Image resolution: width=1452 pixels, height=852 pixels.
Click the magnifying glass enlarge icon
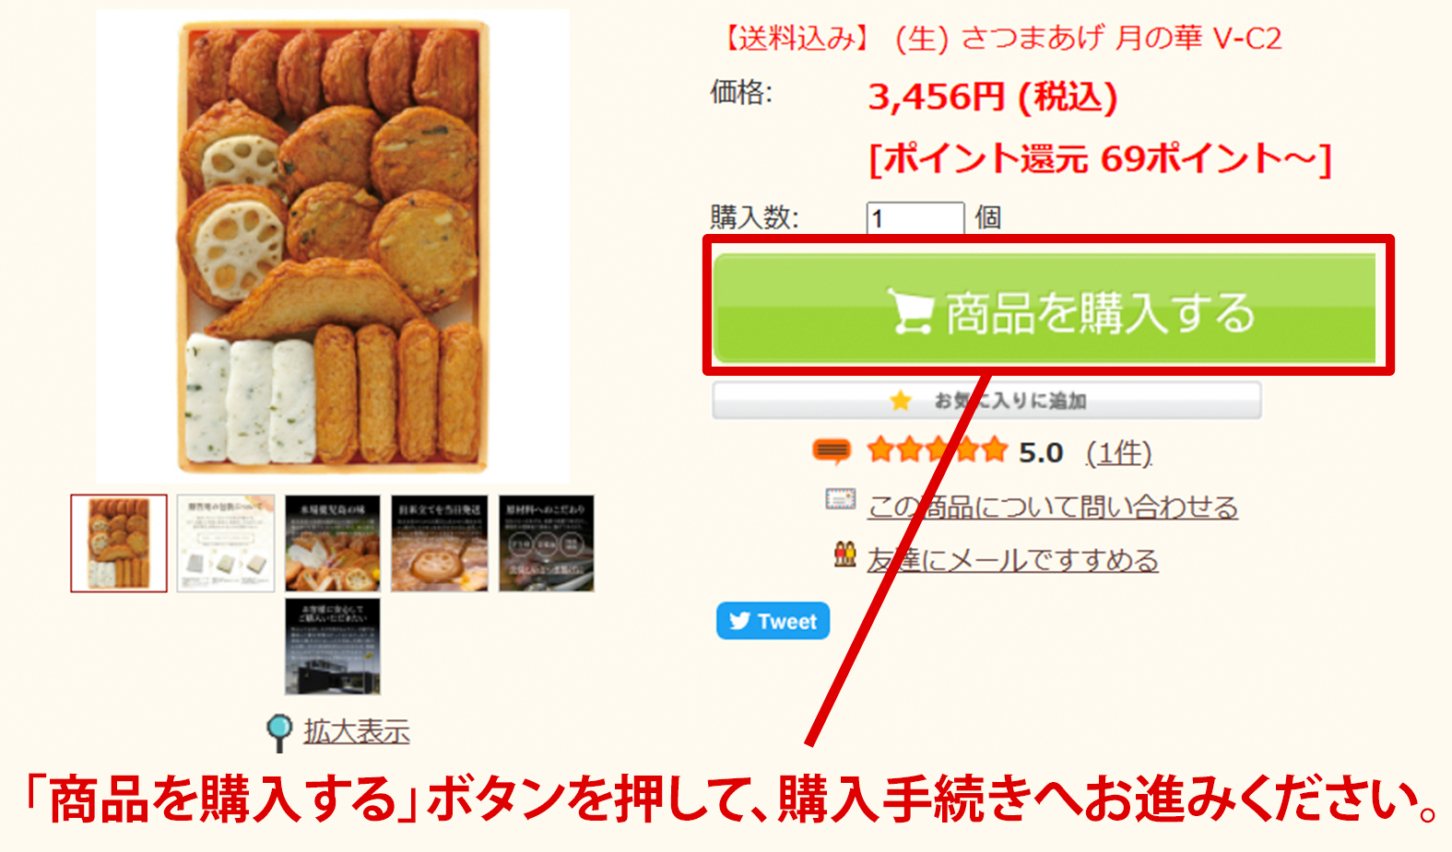coord(278,733)
